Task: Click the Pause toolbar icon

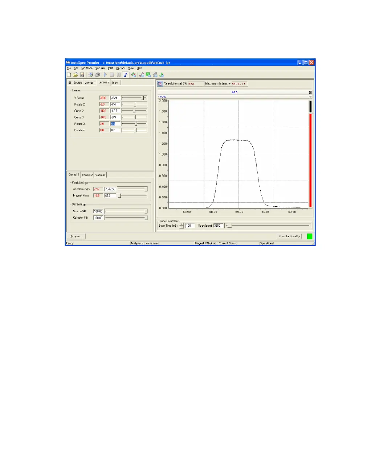Action: 118,75
